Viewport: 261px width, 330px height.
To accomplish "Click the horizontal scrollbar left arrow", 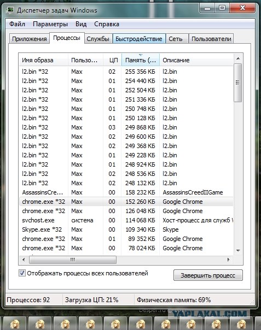I will click(24, 260).
